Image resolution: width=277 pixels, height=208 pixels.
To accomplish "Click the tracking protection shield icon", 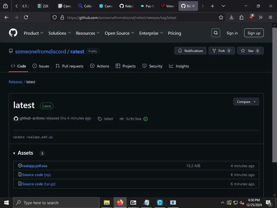I will (55, 17).
